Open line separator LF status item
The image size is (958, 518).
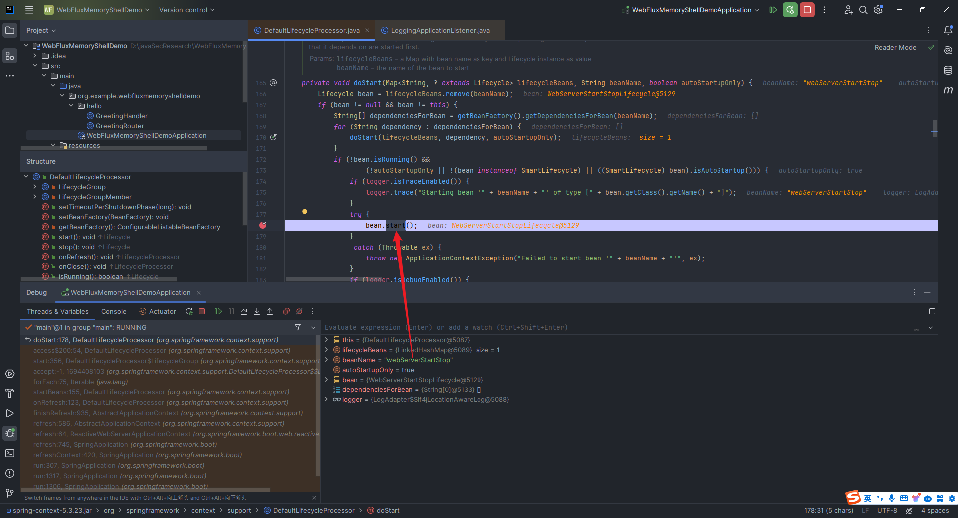click(x=865, y=510)
